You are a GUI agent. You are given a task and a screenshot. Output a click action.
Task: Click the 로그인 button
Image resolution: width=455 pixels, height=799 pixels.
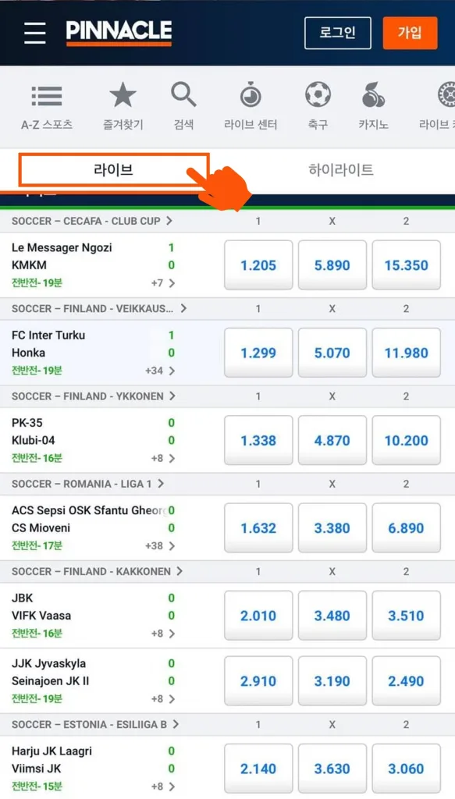[338, 33]
